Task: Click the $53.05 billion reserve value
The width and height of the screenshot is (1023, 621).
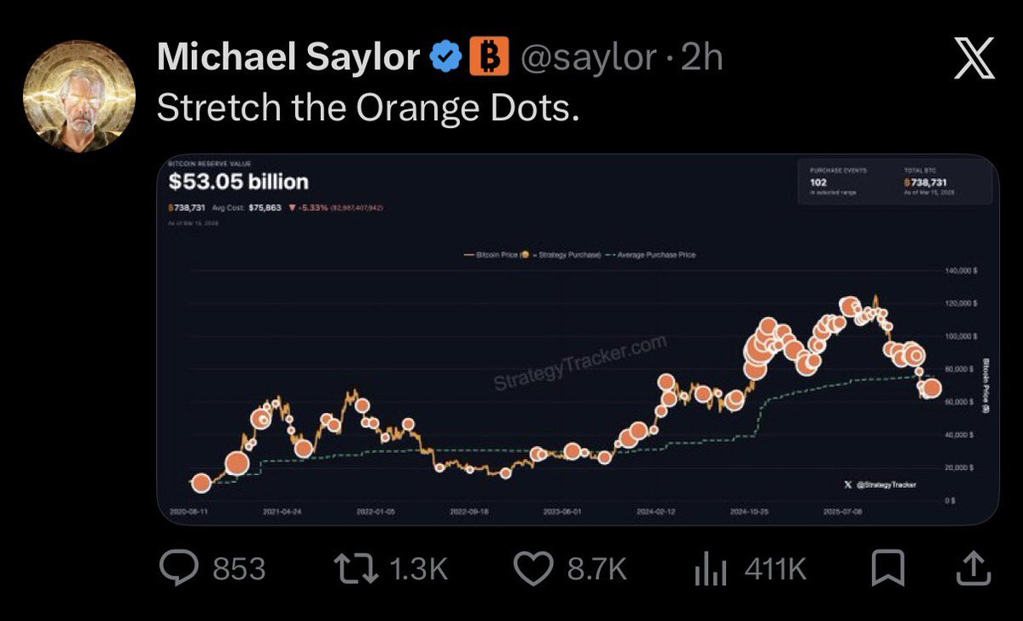Action: pyautogui.click(x=239, y=182)
